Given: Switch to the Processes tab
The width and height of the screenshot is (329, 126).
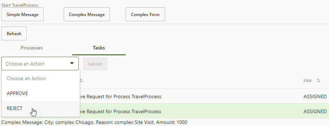Looking at the screenshot, I should 32,48.
